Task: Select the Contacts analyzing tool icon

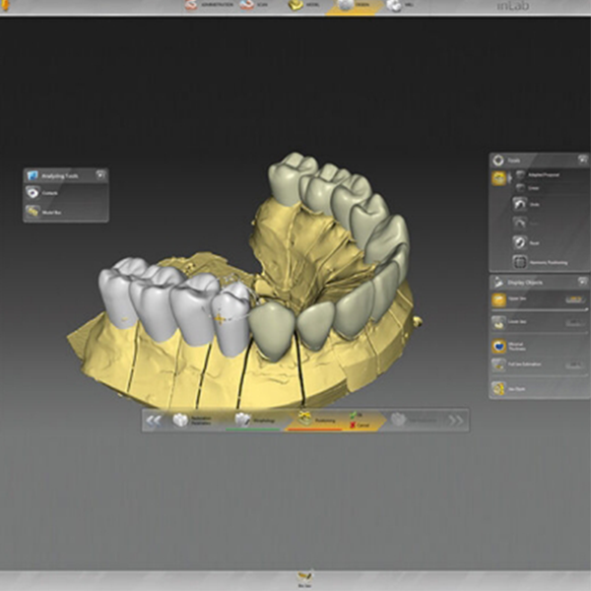Action: click(x=33, y=193)
